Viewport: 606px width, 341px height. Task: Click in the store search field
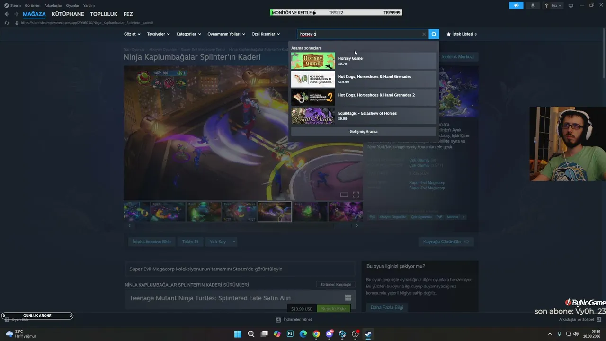pyautogui.click(x=360, y=34)
